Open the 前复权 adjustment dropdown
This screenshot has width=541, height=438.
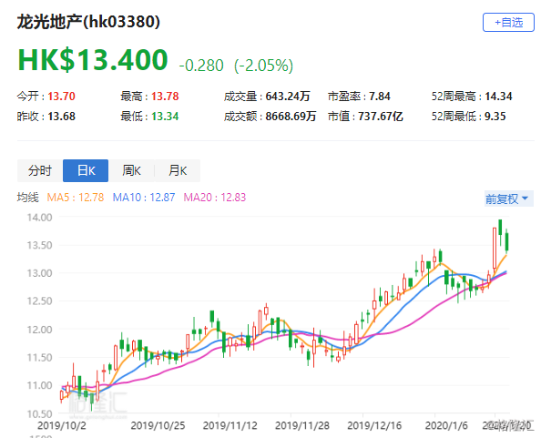(x=509, y=199)
